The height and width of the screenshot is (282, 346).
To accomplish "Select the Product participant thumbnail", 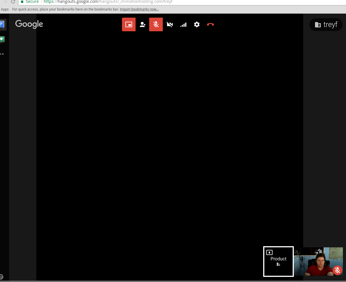I will click(x=278, y=261).
